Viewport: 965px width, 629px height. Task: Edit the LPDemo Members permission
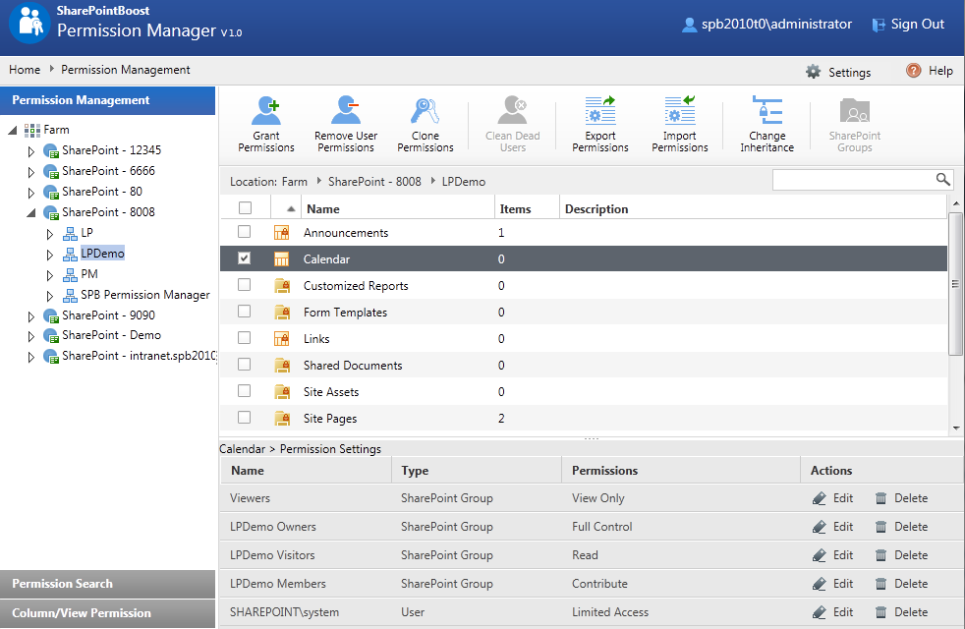(832, 584)
